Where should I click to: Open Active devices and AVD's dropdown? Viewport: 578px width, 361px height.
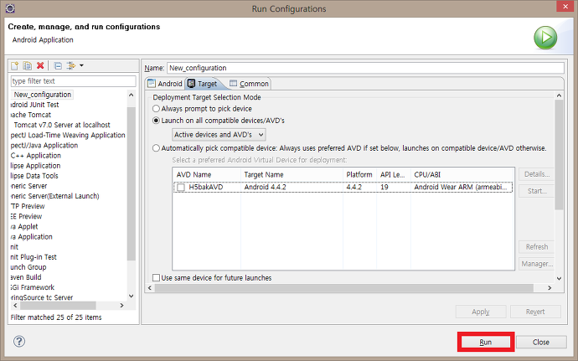[x=219, y=135]
